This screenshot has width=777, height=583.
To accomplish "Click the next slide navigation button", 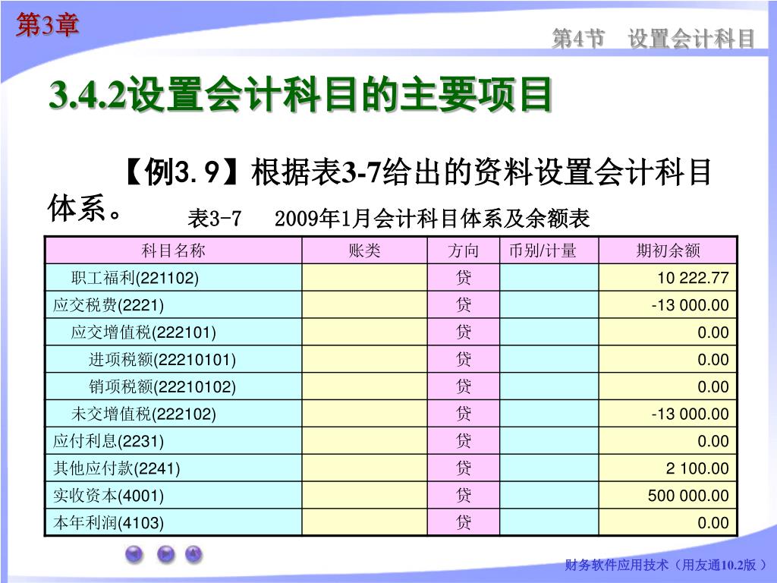I will pos(166,553).
